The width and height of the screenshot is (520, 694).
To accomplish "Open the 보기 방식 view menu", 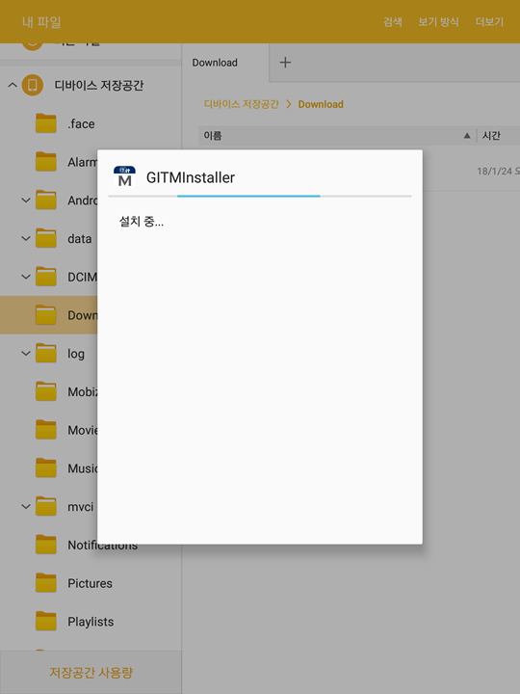I will [x=438, y=21].
